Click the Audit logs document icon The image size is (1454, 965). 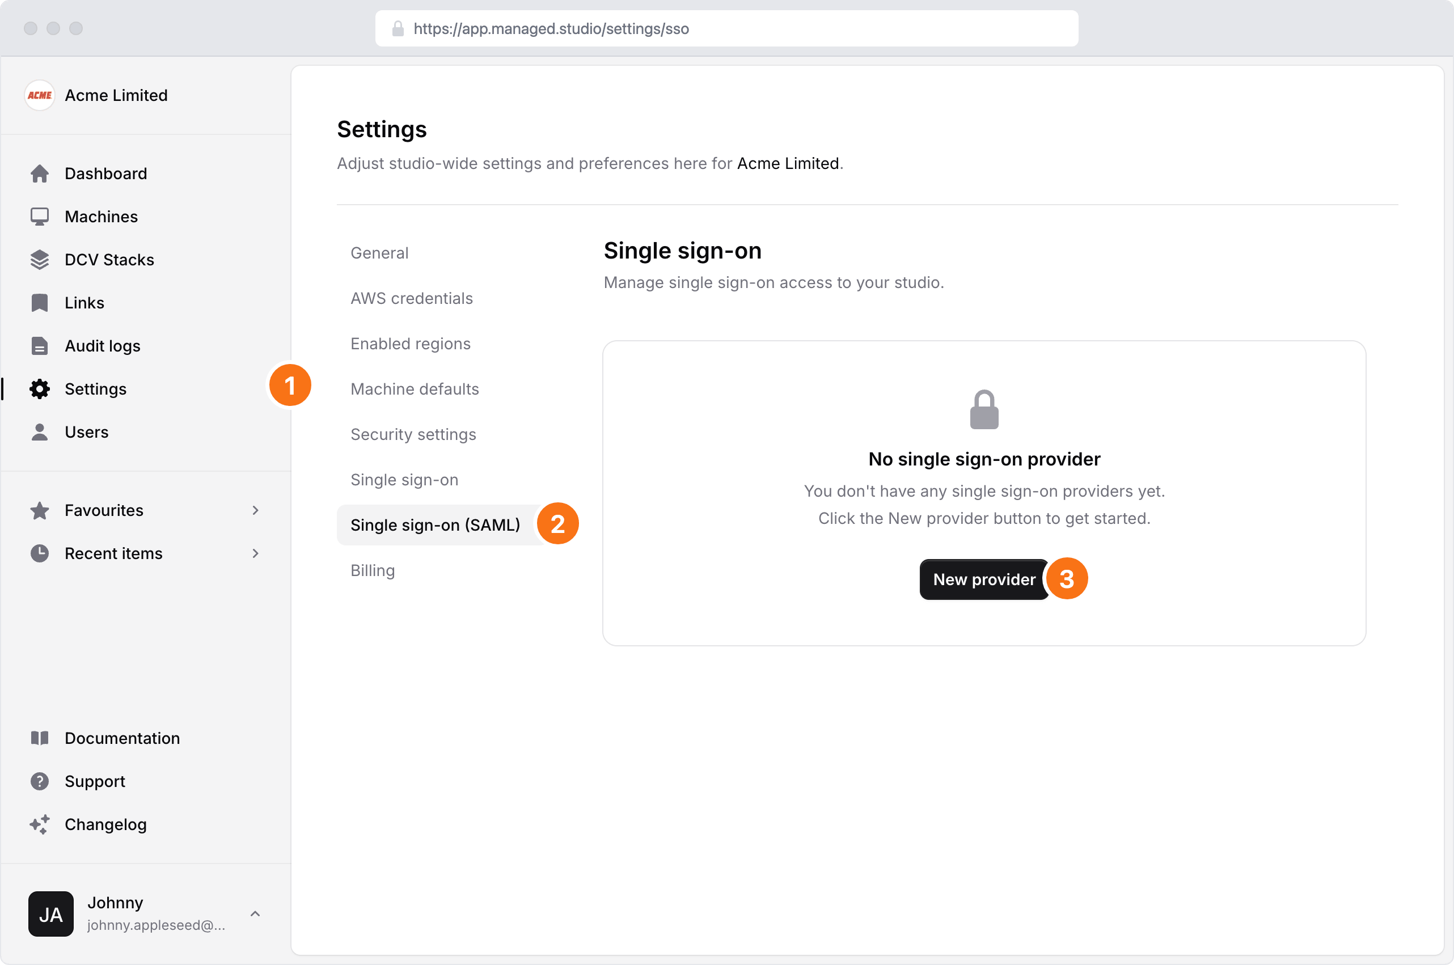(x=39, y=346)
